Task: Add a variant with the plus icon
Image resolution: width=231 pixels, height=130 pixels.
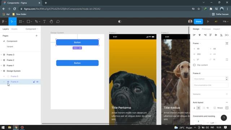Action: click(227, 94)
